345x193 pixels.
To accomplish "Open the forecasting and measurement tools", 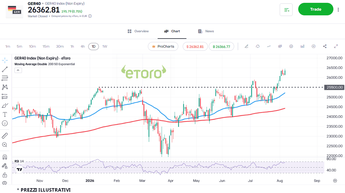I will [5, 96].
